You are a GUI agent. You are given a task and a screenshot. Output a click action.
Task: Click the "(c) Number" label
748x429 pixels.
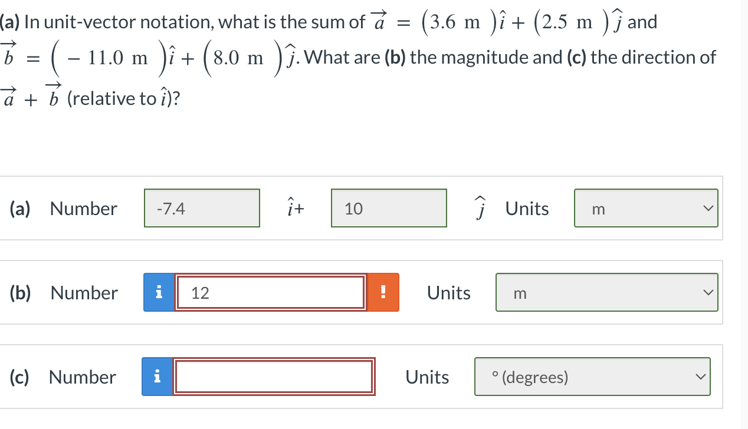(63, 377)
